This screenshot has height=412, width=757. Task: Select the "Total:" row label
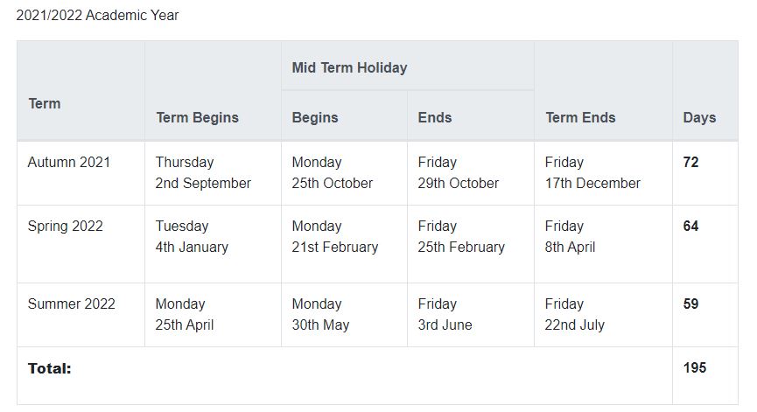click(49, 368)
